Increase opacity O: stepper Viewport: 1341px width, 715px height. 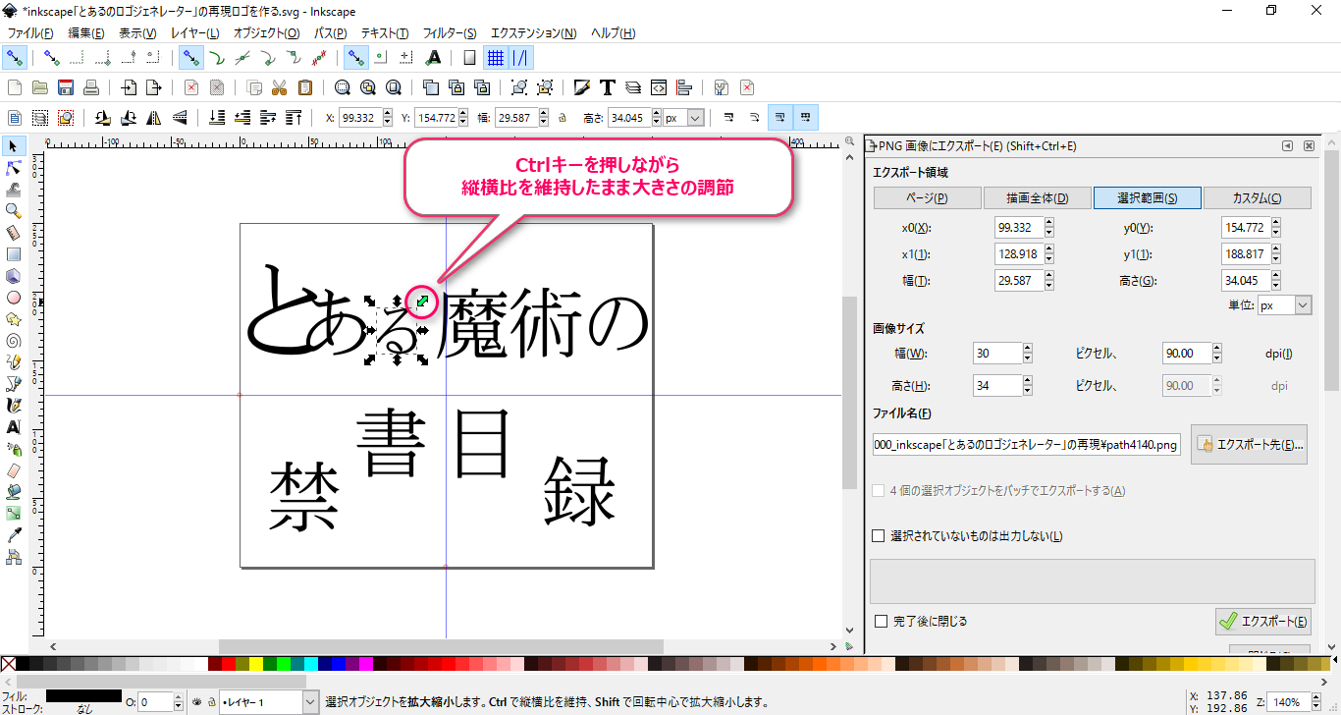(178, 698)
